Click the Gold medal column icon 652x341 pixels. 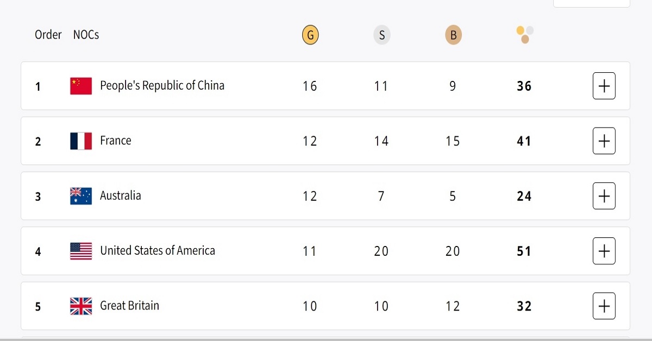[x=310, y=36]
